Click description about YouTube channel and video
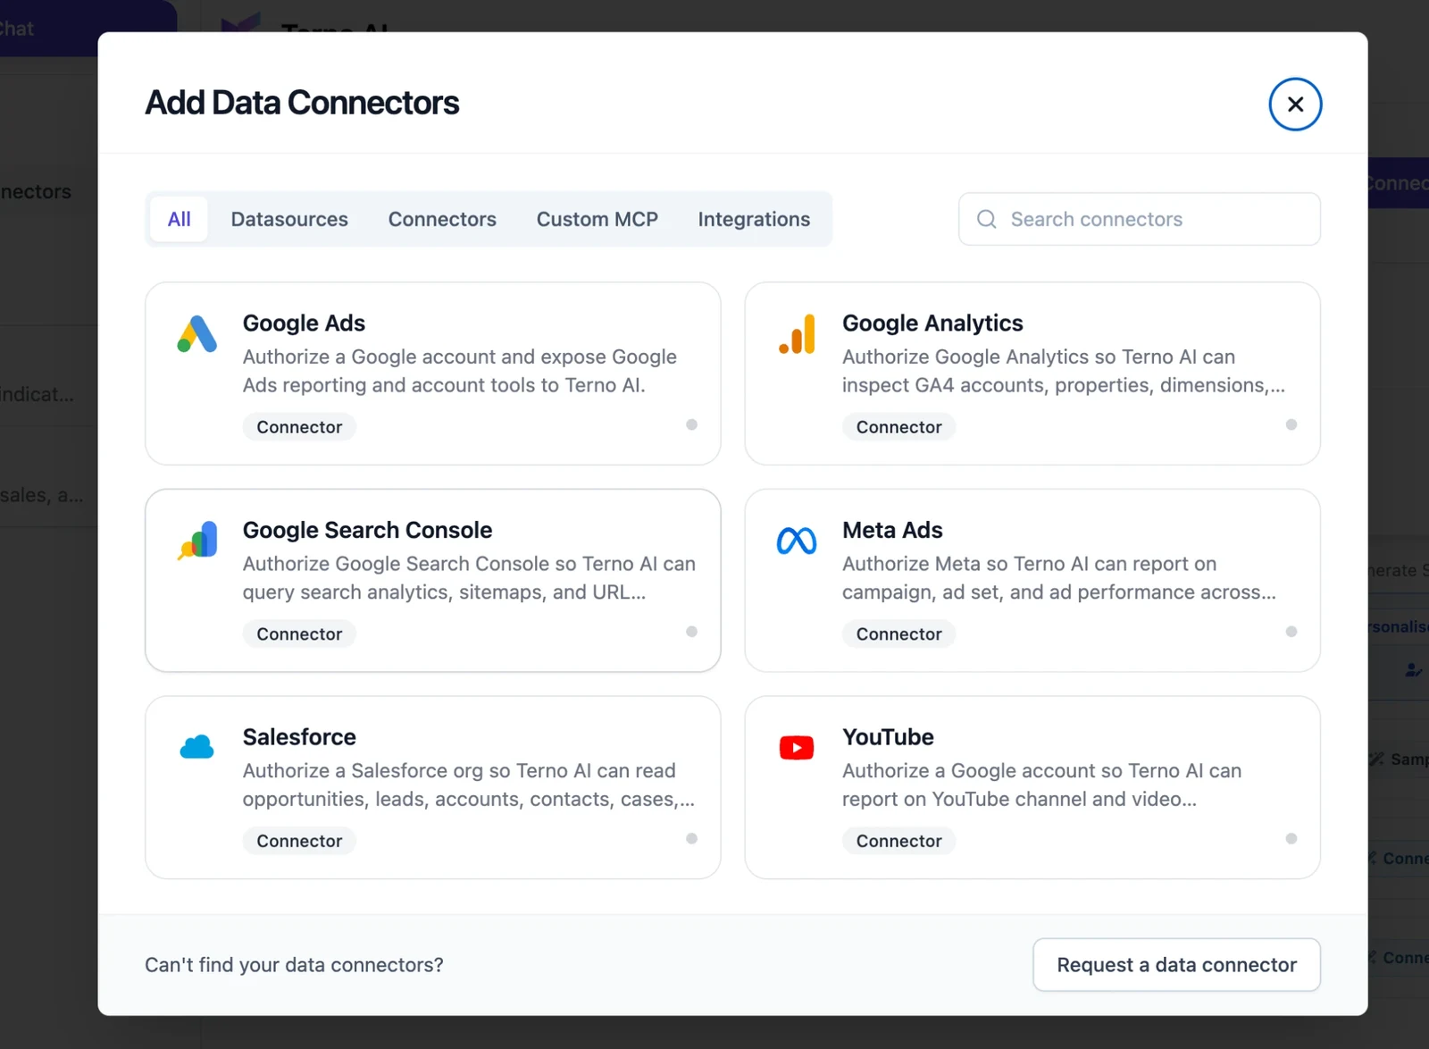 [1041, 785]
